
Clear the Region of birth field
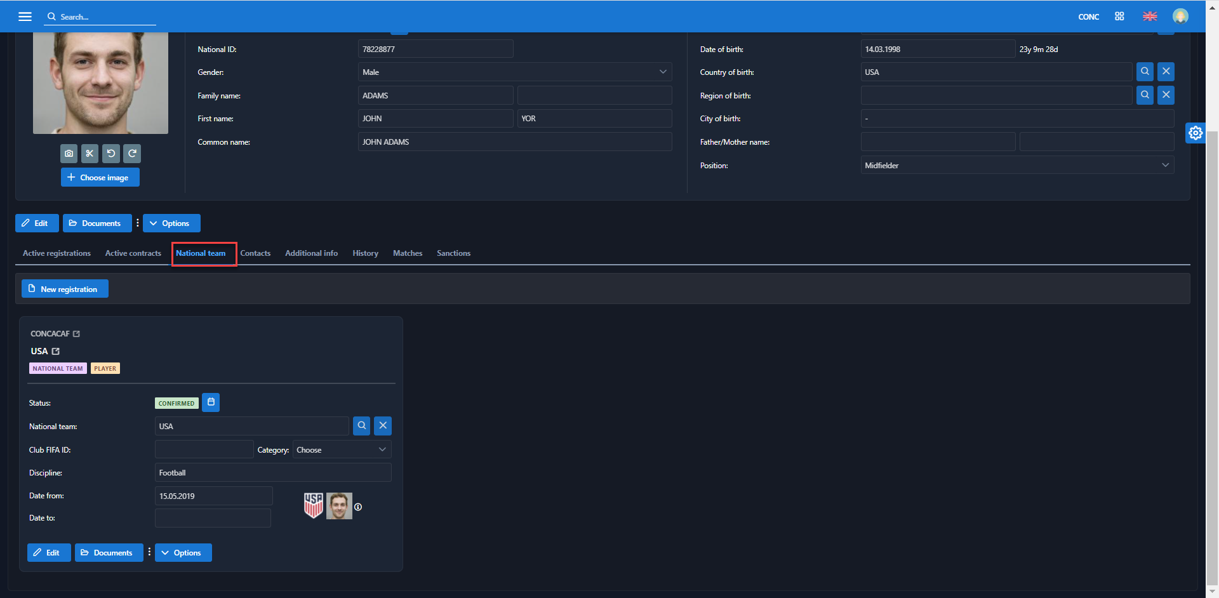1166,95
